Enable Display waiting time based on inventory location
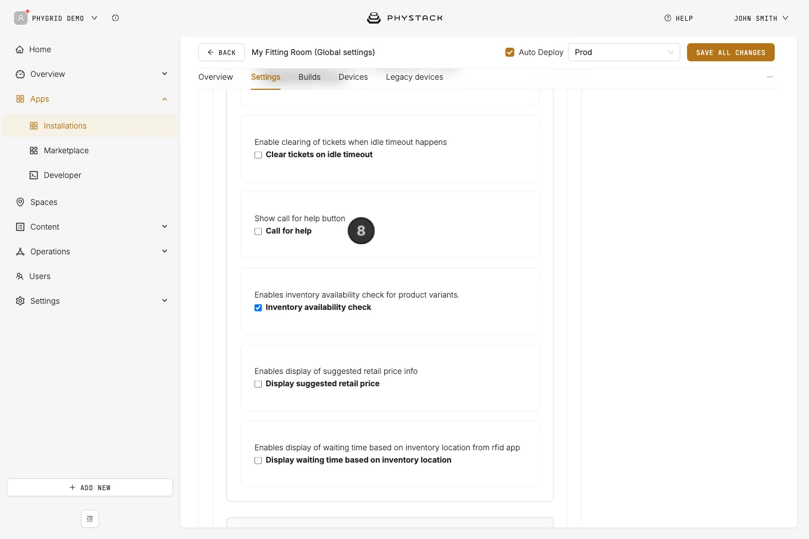This screenshot has width=809, height=539. pos(258,460)
